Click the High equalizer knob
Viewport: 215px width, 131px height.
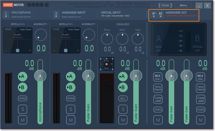pos(138,39)
